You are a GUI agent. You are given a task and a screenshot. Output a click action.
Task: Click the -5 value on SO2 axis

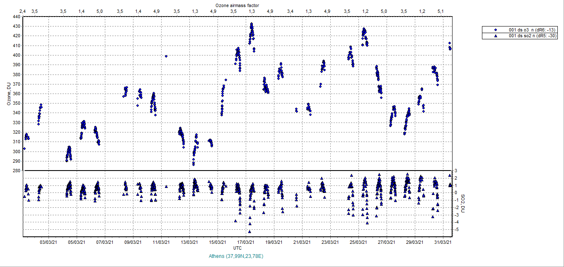456,229
